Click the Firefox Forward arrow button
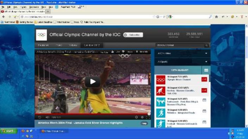248x139 pixels. coord(10,17)
